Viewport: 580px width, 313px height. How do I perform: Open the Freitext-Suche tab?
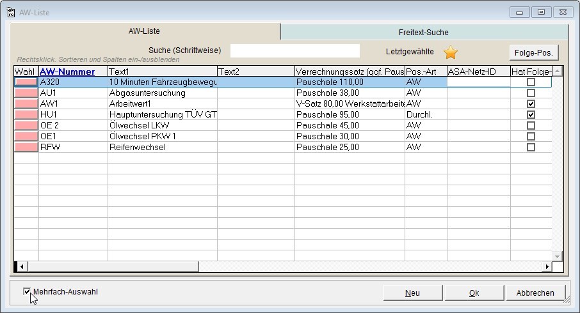[424, 33]
